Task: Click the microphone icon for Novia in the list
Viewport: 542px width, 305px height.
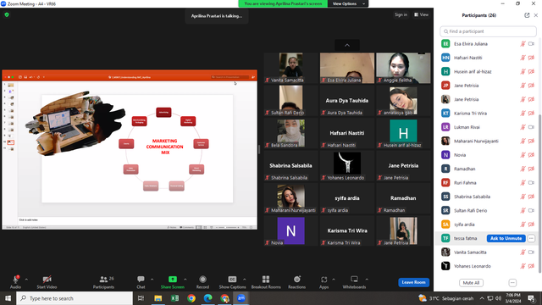Action: click(523, 155)
